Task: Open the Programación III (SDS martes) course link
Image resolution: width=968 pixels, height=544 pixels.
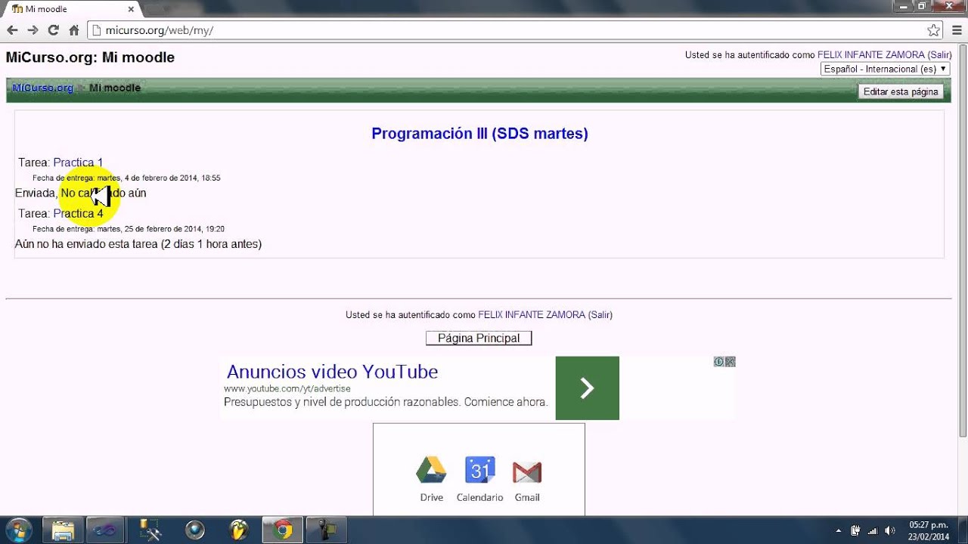Action: click(x=479, y=134)
